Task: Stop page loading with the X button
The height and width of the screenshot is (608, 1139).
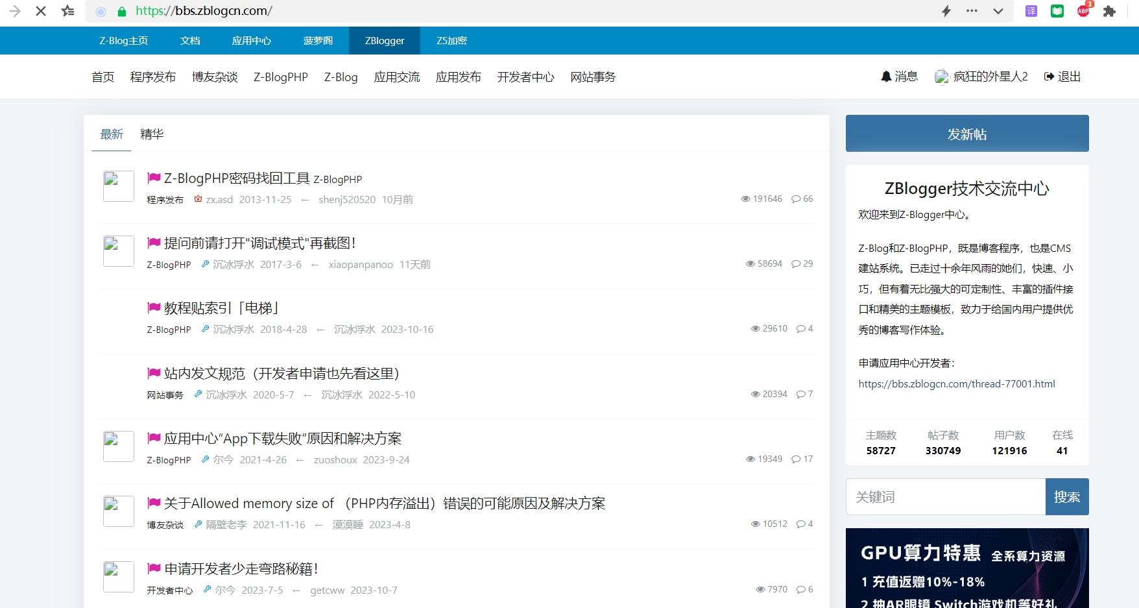Action: [x=40, y=11]
